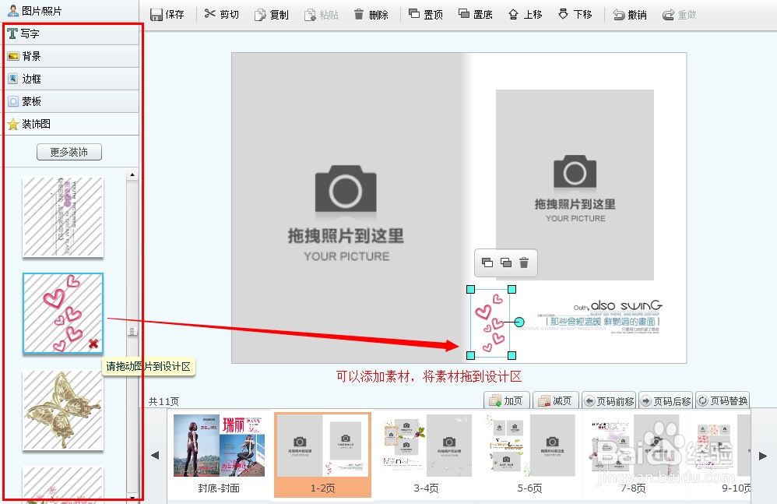
Task: Click the red X on hearts thumbnail
Action: (93, 344)
